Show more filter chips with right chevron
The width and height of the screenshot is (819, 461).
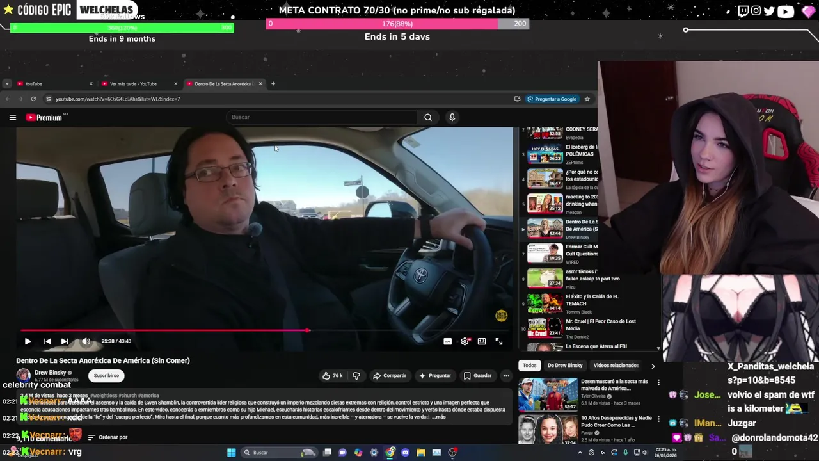(x=653, y=366)
